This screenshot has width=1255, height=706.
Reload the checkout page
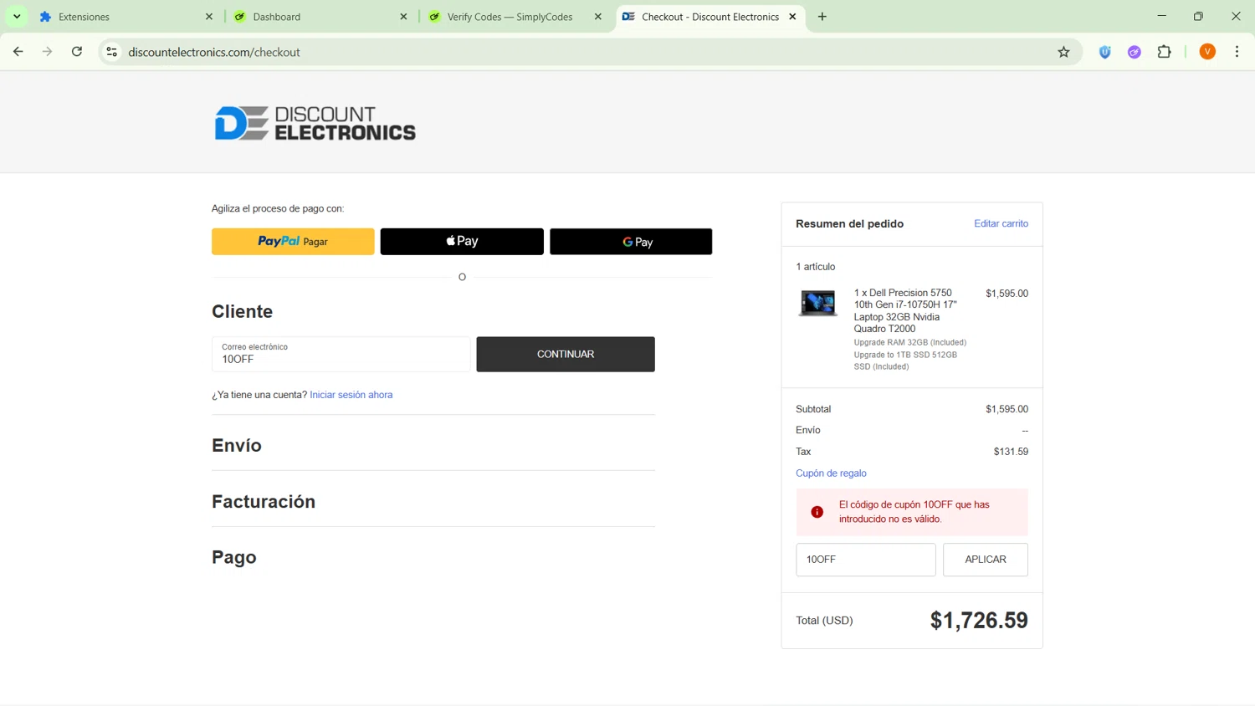77,52
